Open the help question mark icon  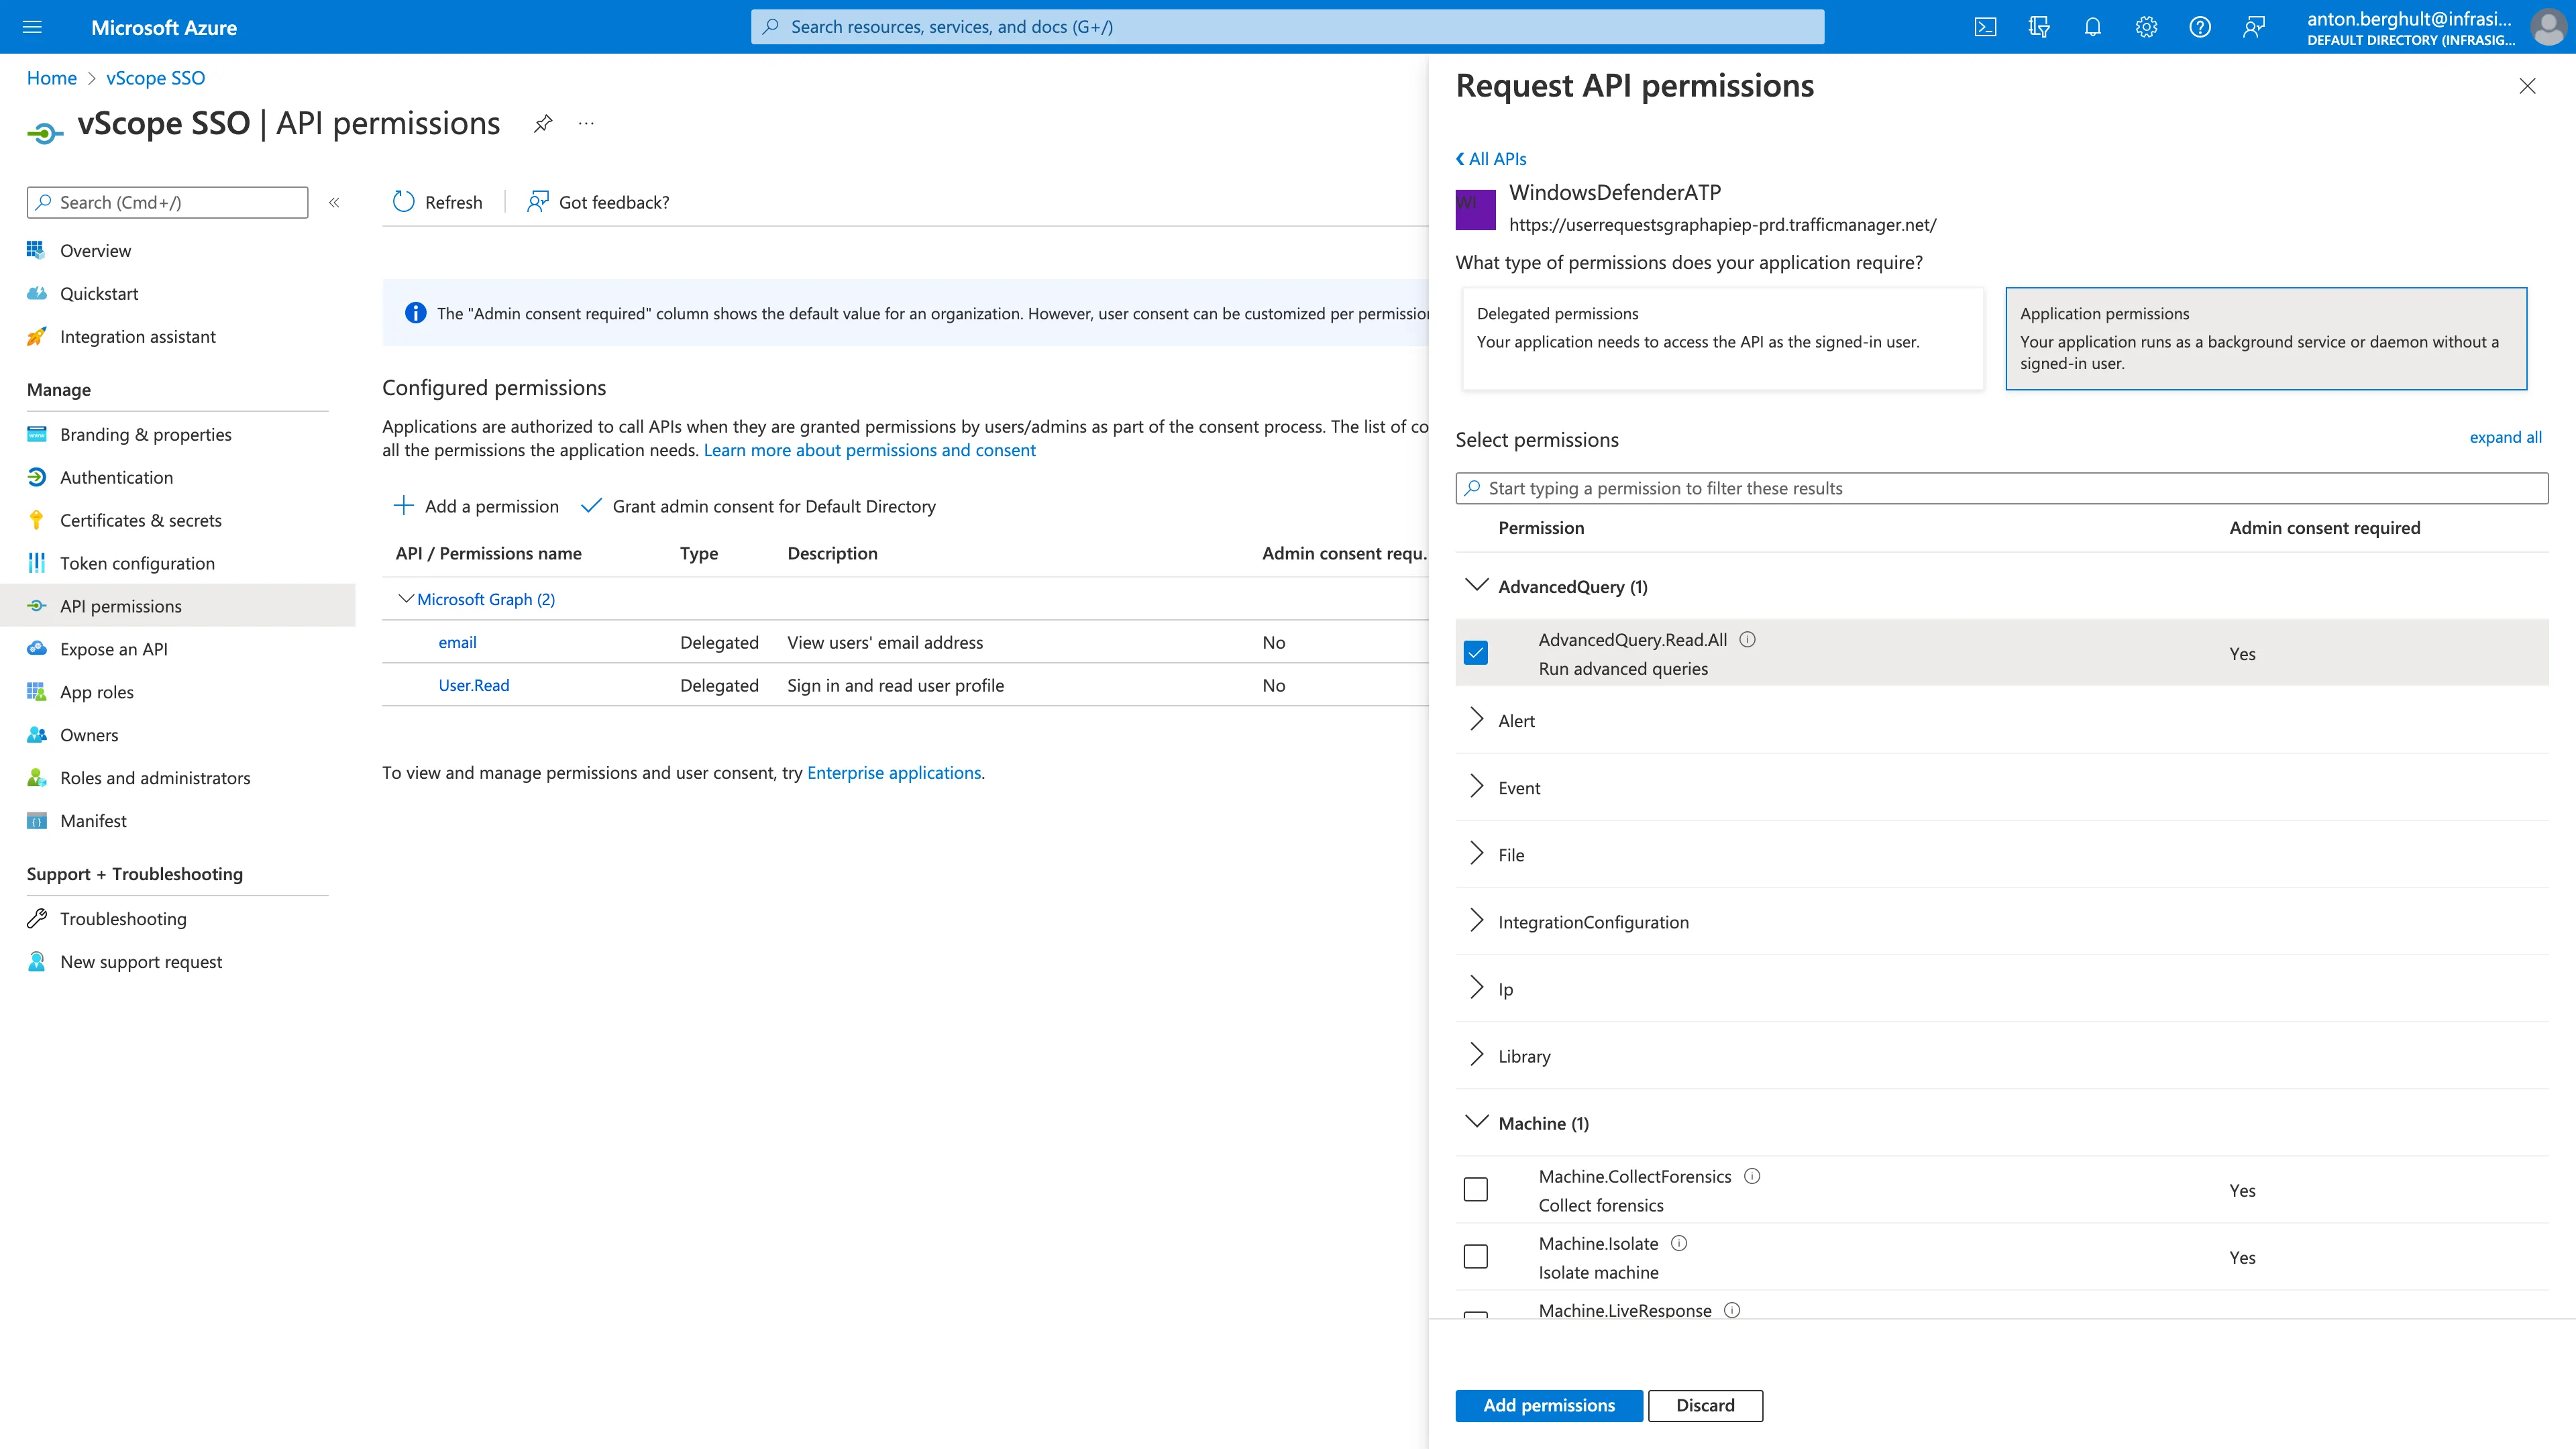click(x=2200, y=27)
